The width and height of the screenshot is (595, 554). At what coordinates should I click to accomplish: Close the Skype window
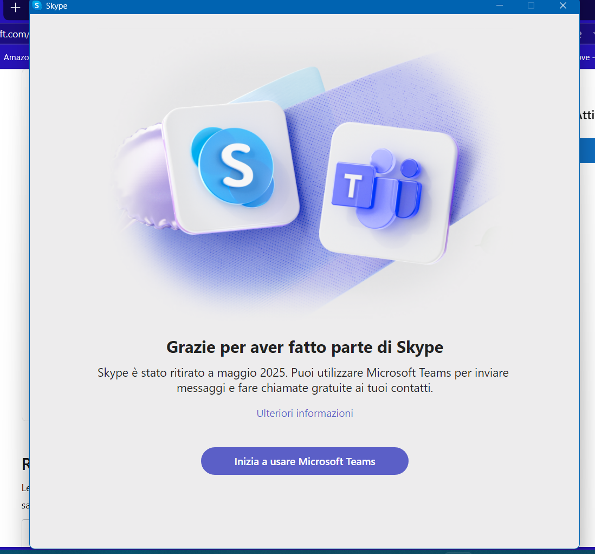562,6
